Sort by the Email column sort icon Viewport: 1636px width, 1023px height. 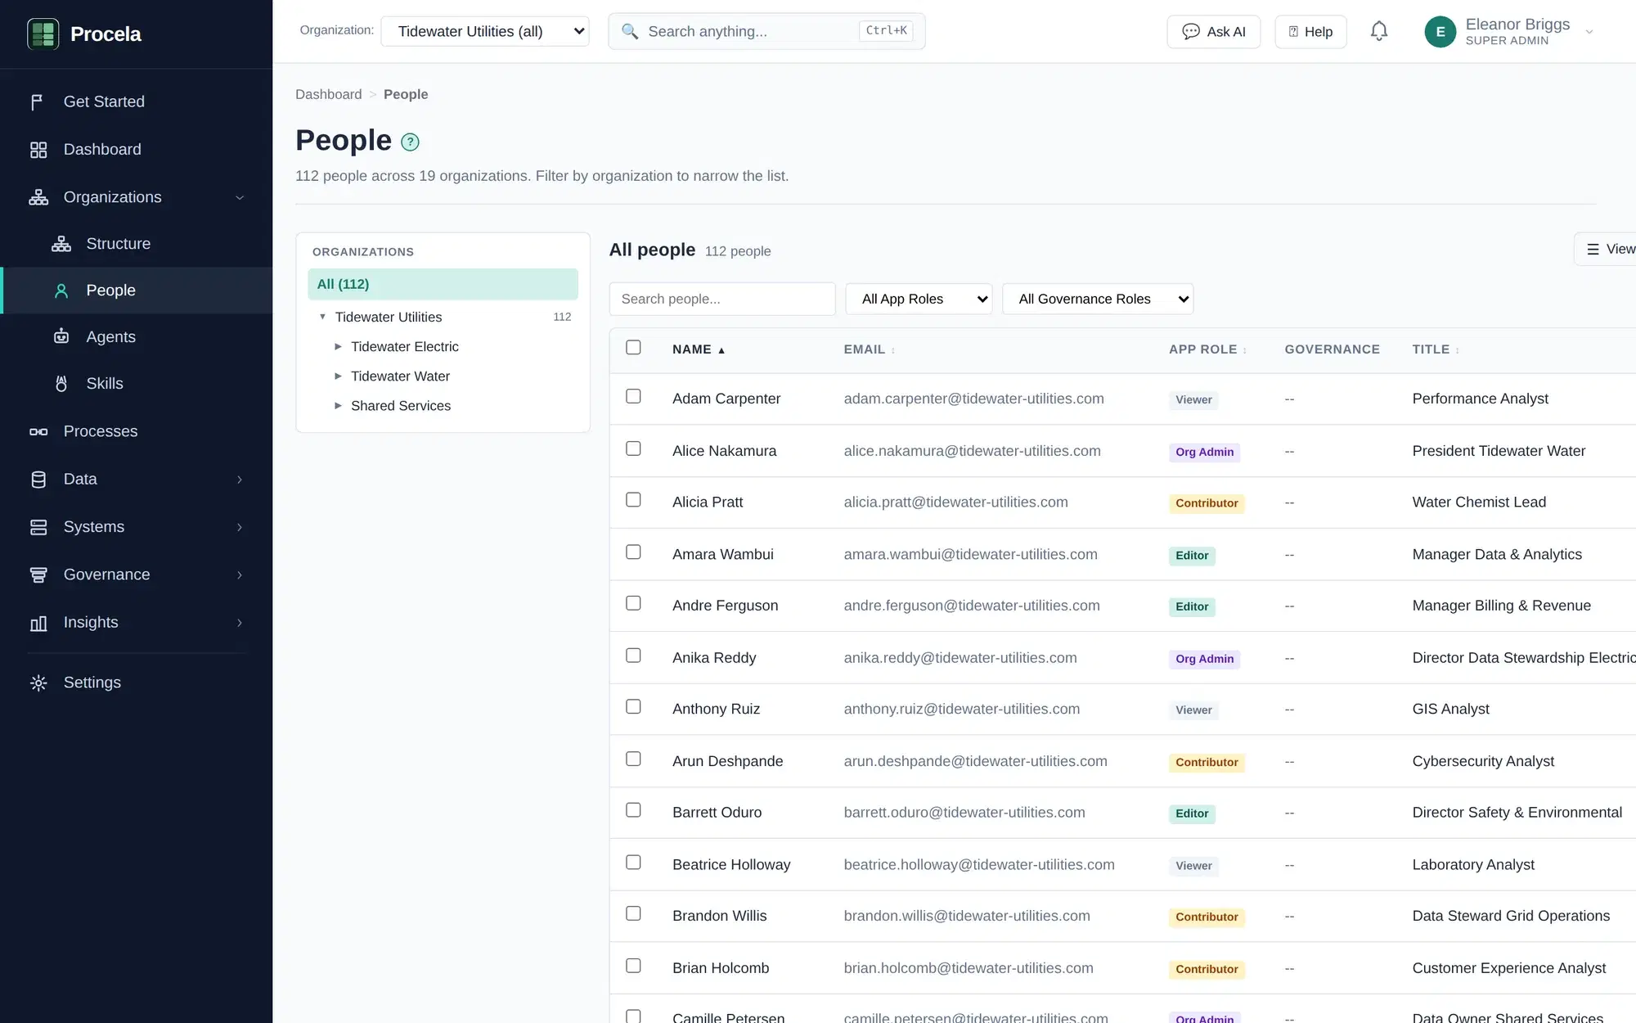tap(893, 350)
